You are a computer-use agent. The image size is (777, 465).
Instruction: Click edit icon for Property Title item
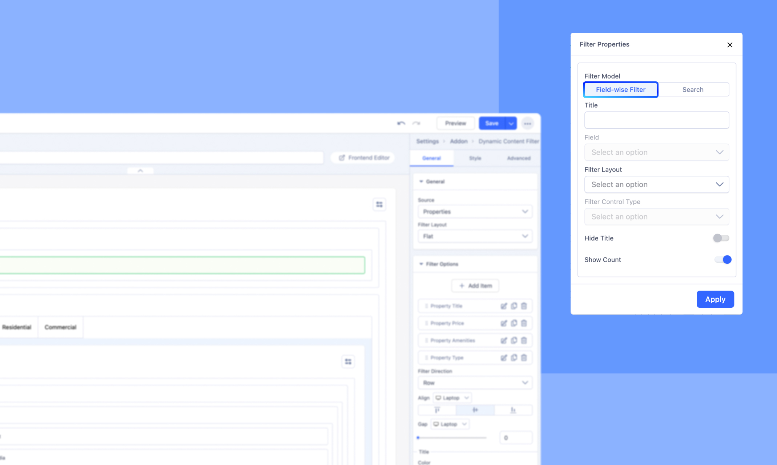[504, 306]
